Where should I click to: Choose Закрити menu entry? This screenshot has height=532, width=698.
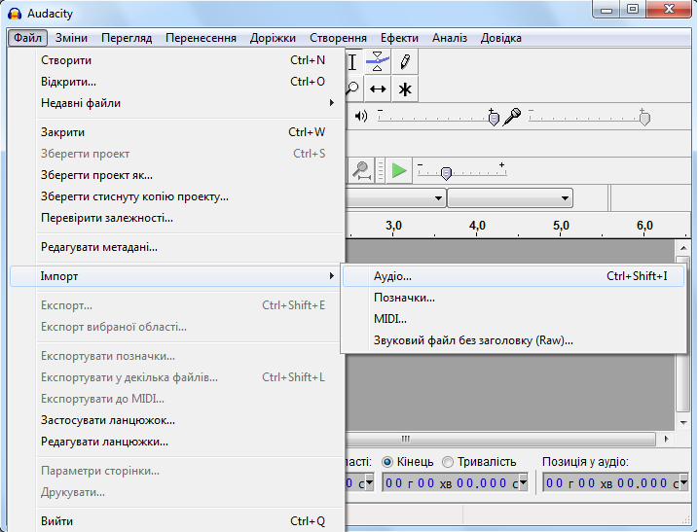pos(177,132)
